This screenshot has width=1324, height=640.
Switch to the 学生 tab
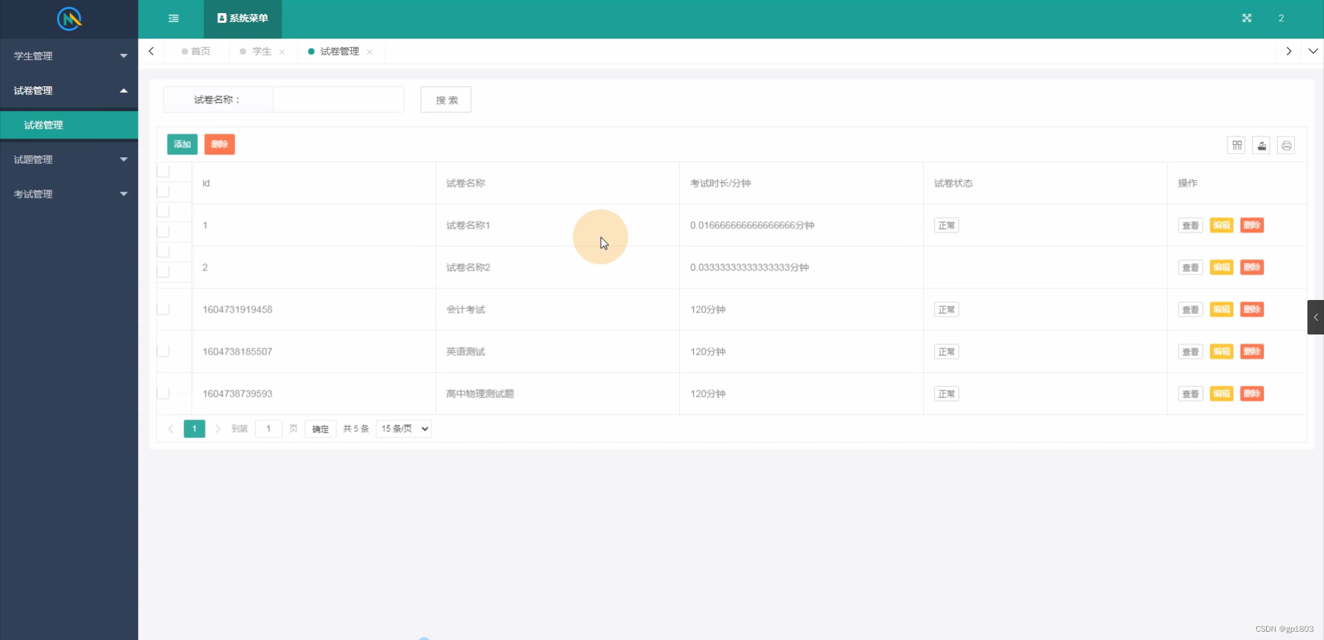(261, 51)
